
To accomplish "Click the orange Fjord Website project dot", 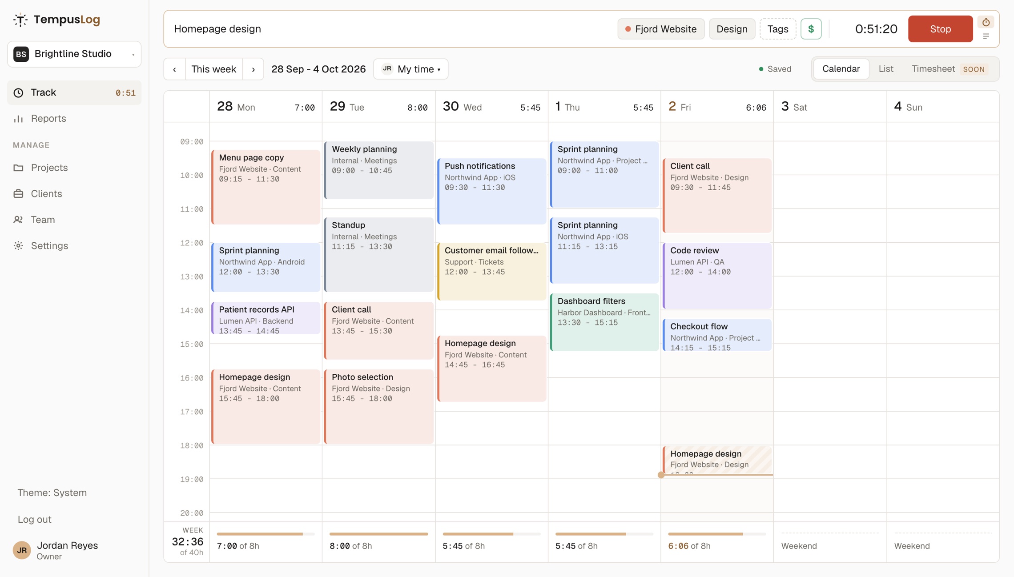I will [628, 29].
